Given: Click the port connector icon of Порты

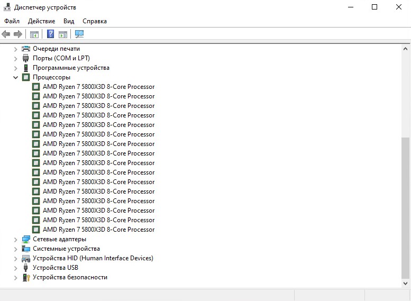Looking at the screenshot, I should (x=26, y=58).
